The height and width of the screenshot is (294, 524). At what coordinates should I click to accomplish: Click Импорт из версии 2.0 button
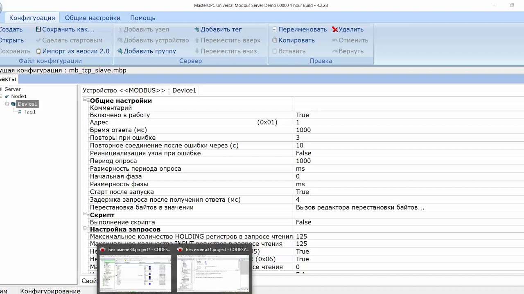point(72,51)
